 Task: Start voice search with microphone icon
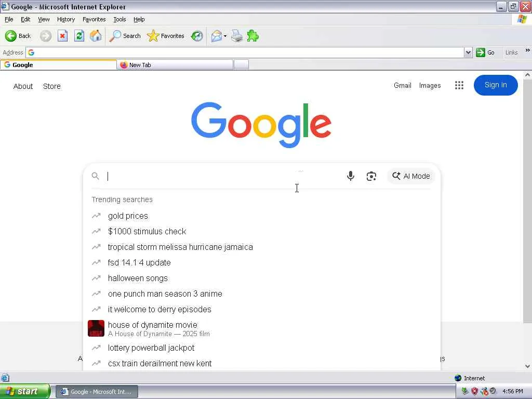point(351,176)
